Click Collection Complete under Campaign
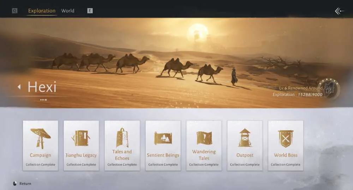This screenshot has width=353, height=190. [x=41, y=164]
